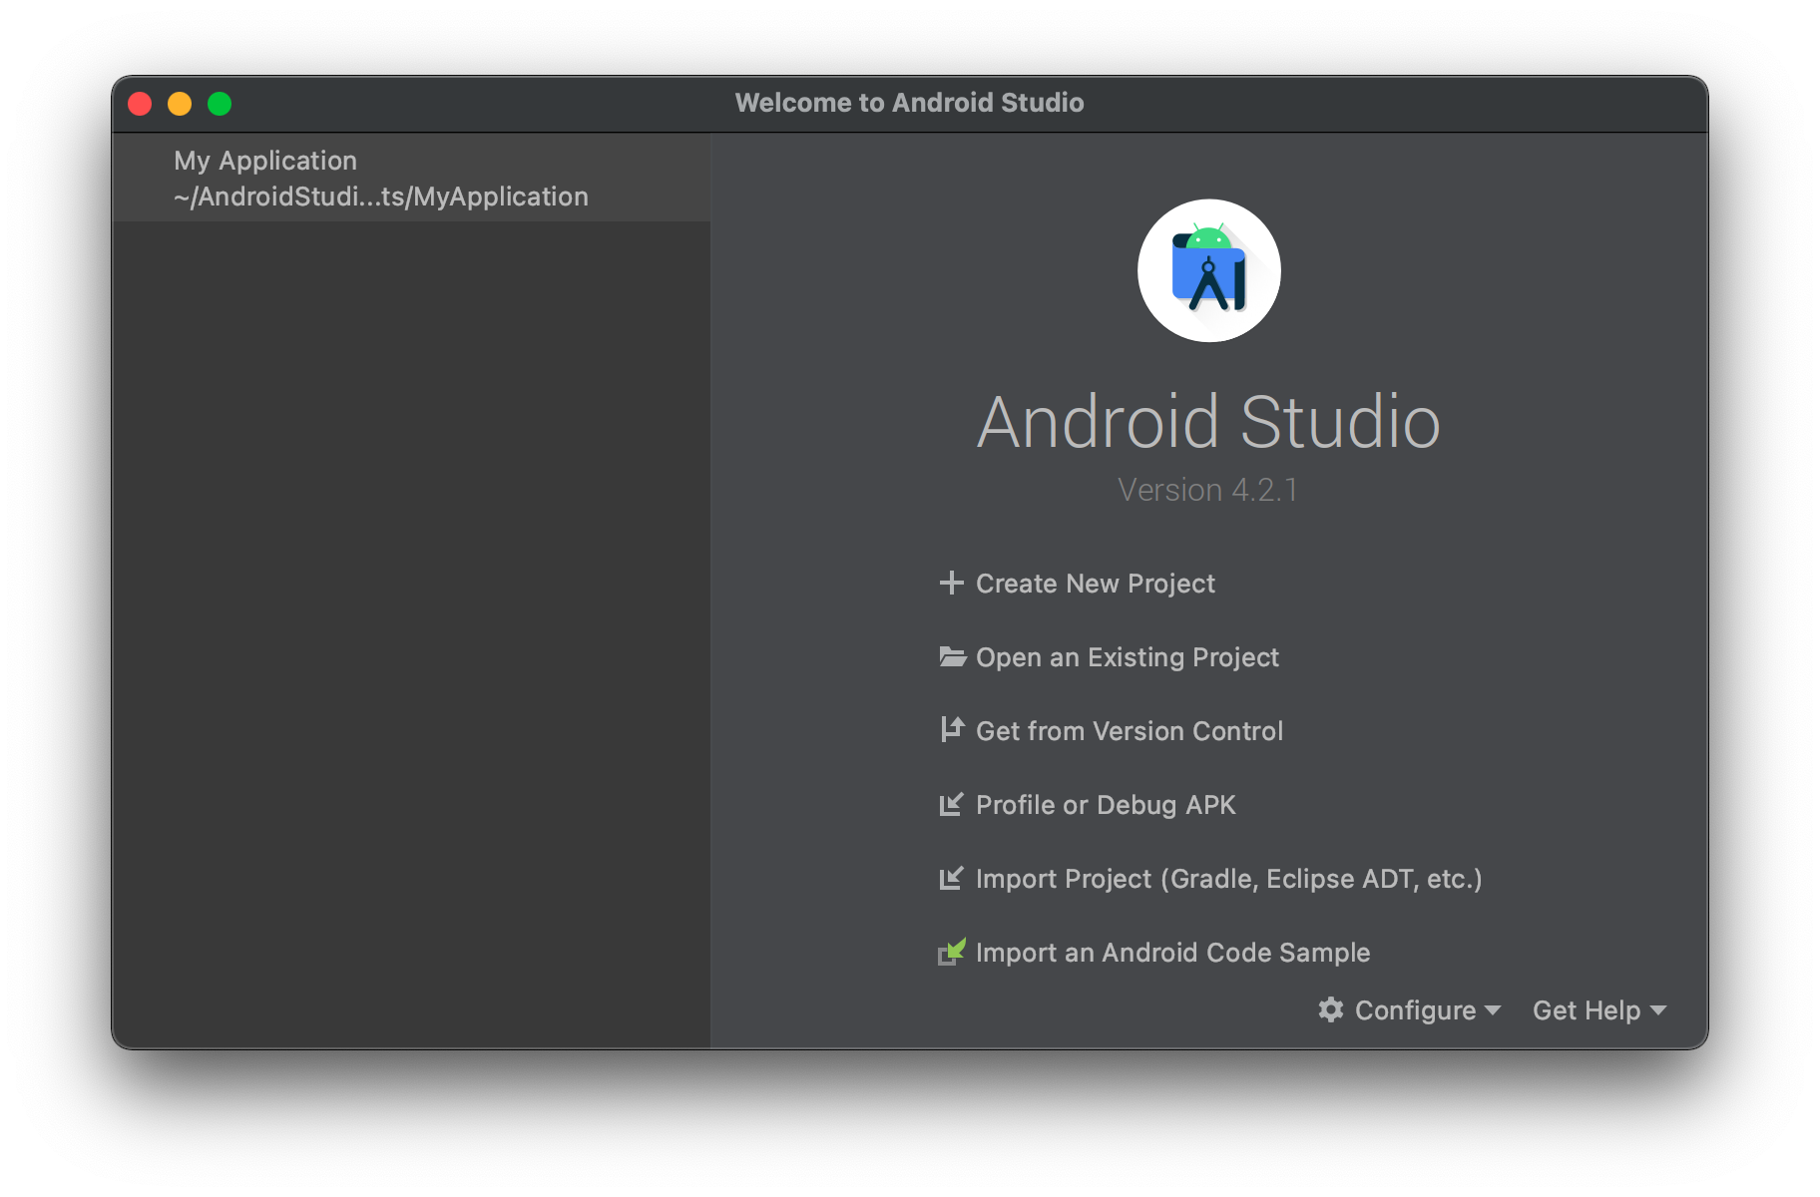Choose Get from Version Control
The width and height of the screenshot is (1820, 1197).
tap(1130, 731)
